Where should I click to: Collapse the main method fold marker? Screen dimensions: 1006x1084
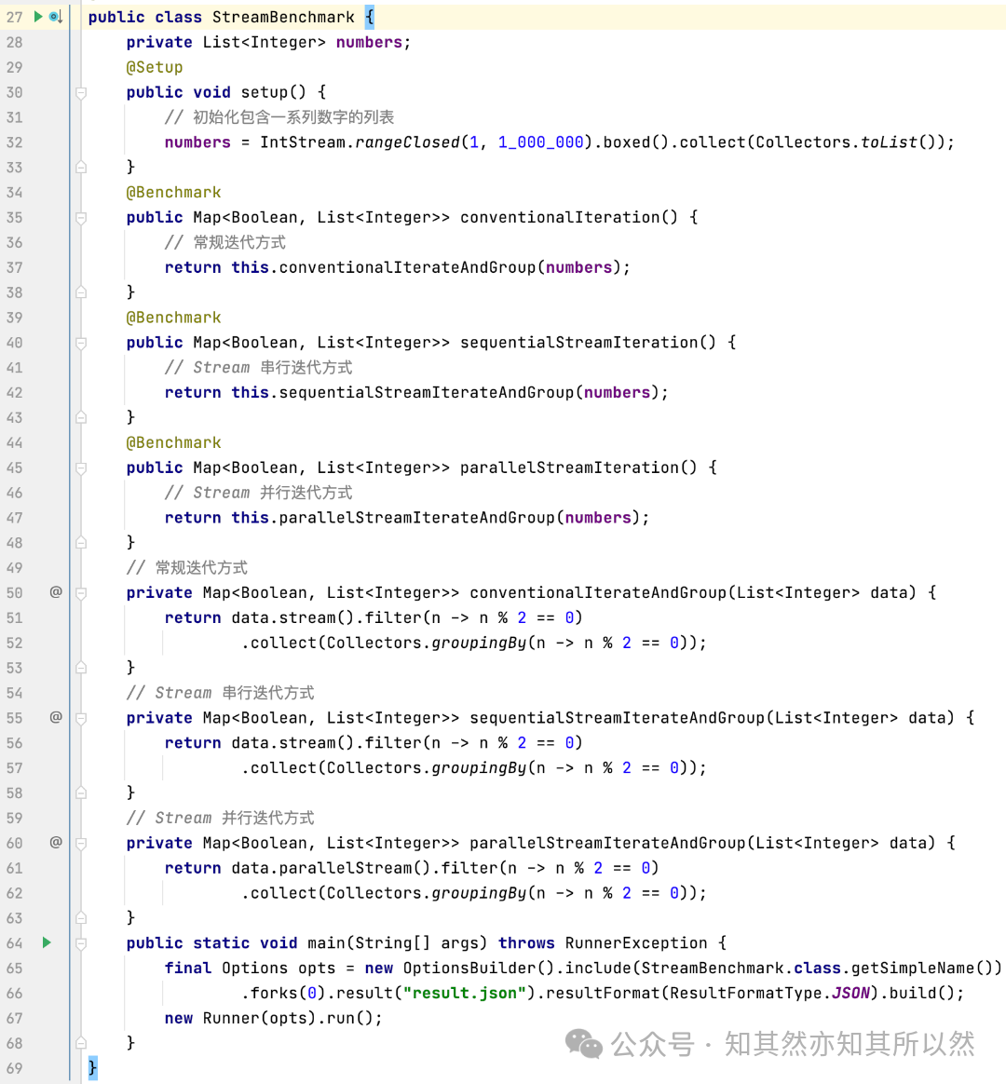coord(81,943)
